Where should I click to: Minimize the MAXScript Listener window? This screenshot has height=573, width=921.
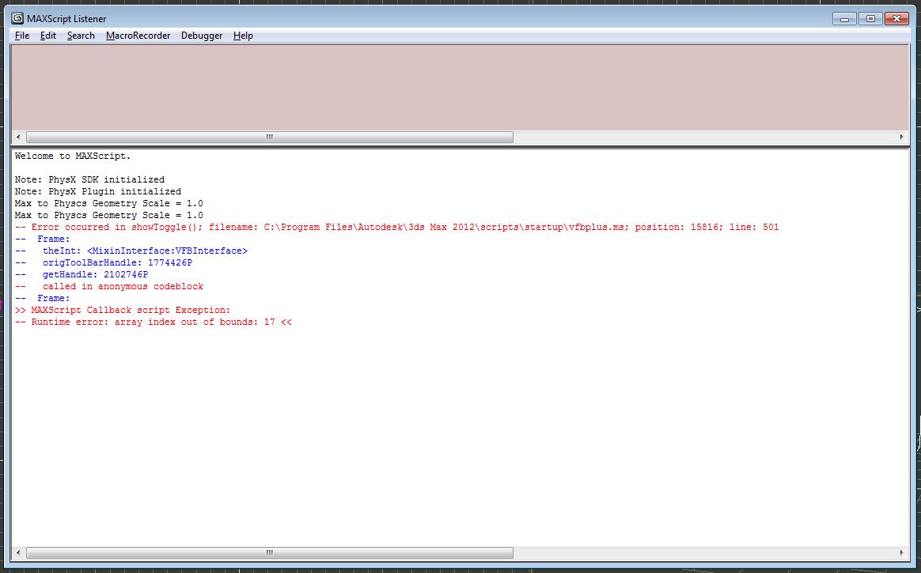coord(844,18)
